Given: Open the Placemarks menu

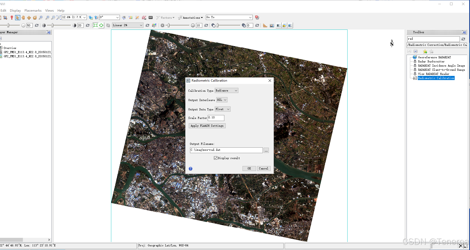Looking at the screenshot, I should pyautogui.click(x=33, y=11).
